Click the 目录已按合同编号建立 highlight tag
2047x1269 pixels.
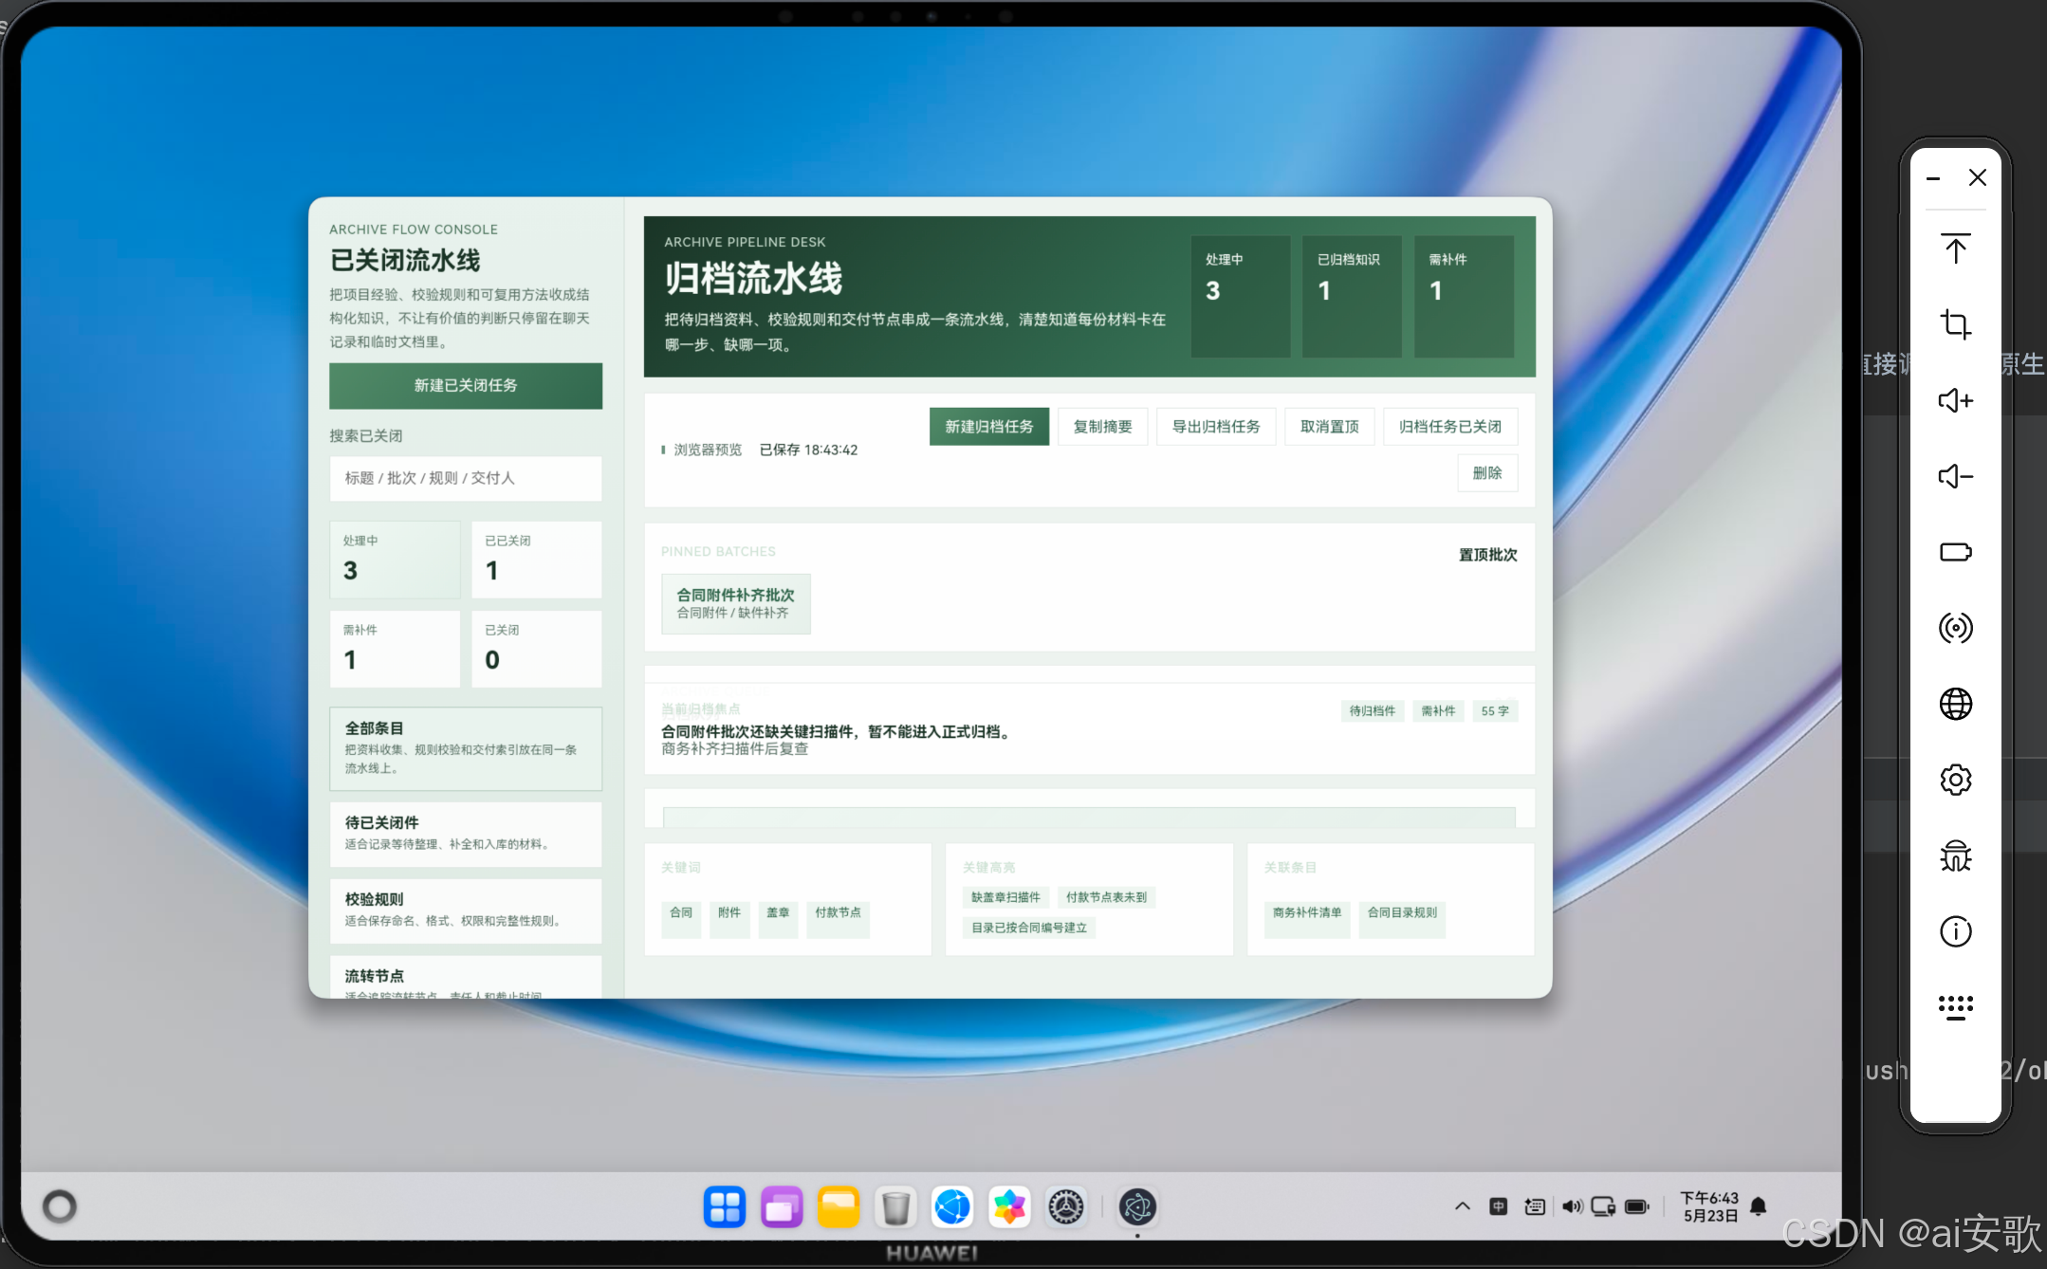[x=1029, y=928]
